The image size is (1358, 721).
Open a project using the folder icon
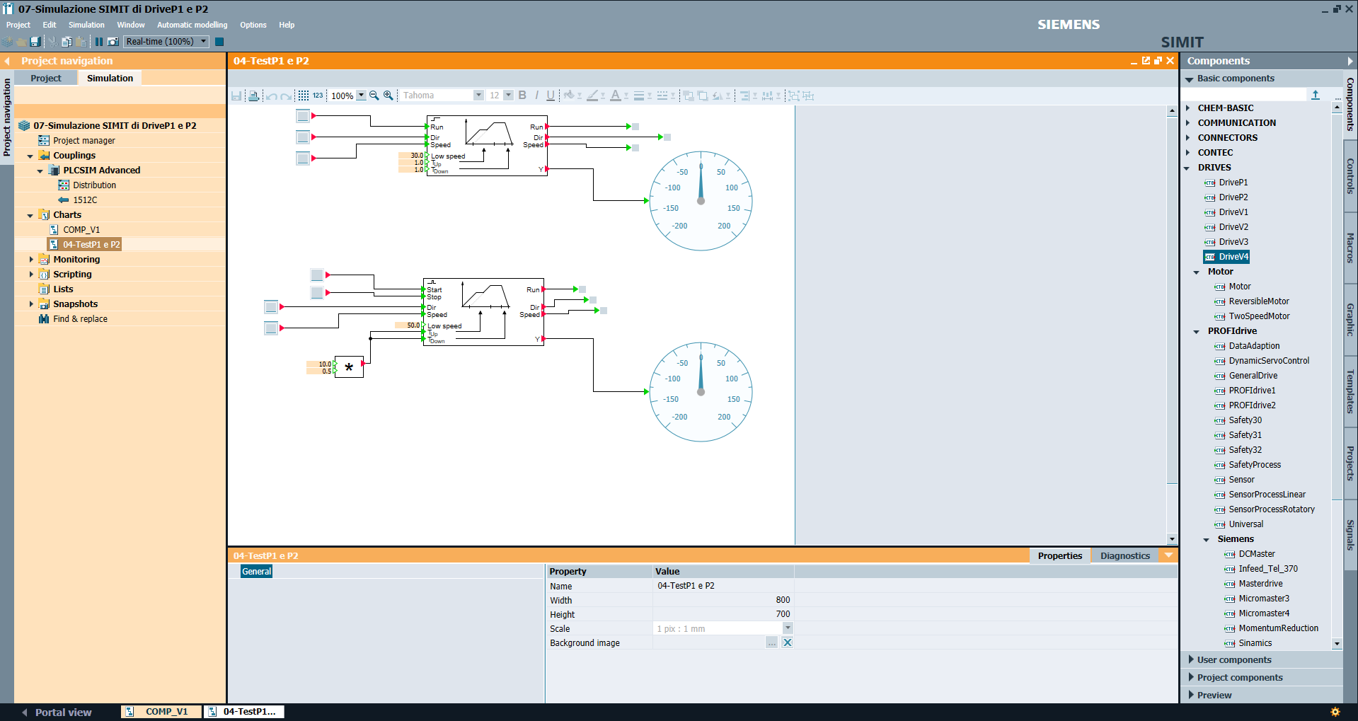pos(20,42)
